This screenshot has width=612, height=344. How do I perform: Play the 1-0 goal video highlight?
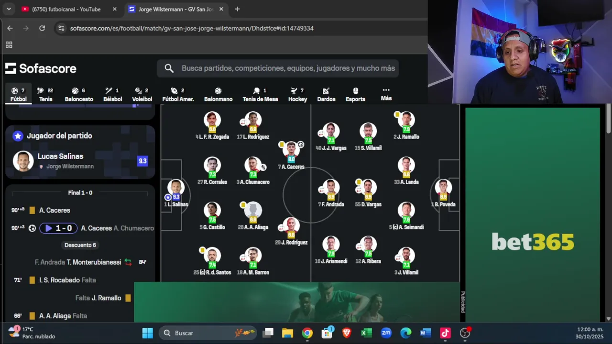pyautogui.click(x=58, y=228)
